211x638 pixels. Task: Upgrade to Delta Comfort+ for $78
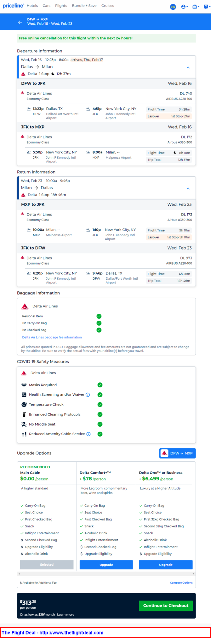pyautogui.click(x=106, y=565)
